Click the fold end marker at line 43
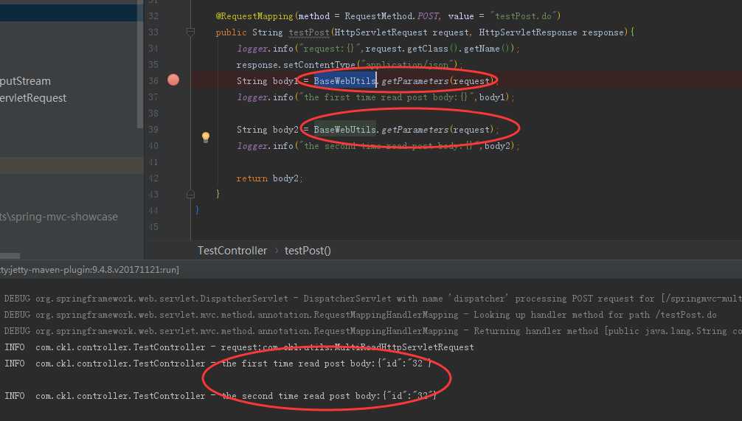The width and height of the screenshot is (742, 421). point(190,195)
